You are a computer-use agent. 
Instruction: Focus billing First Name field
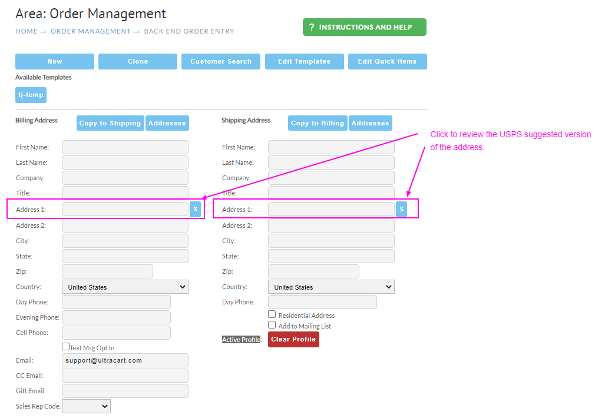pos(125,147)
